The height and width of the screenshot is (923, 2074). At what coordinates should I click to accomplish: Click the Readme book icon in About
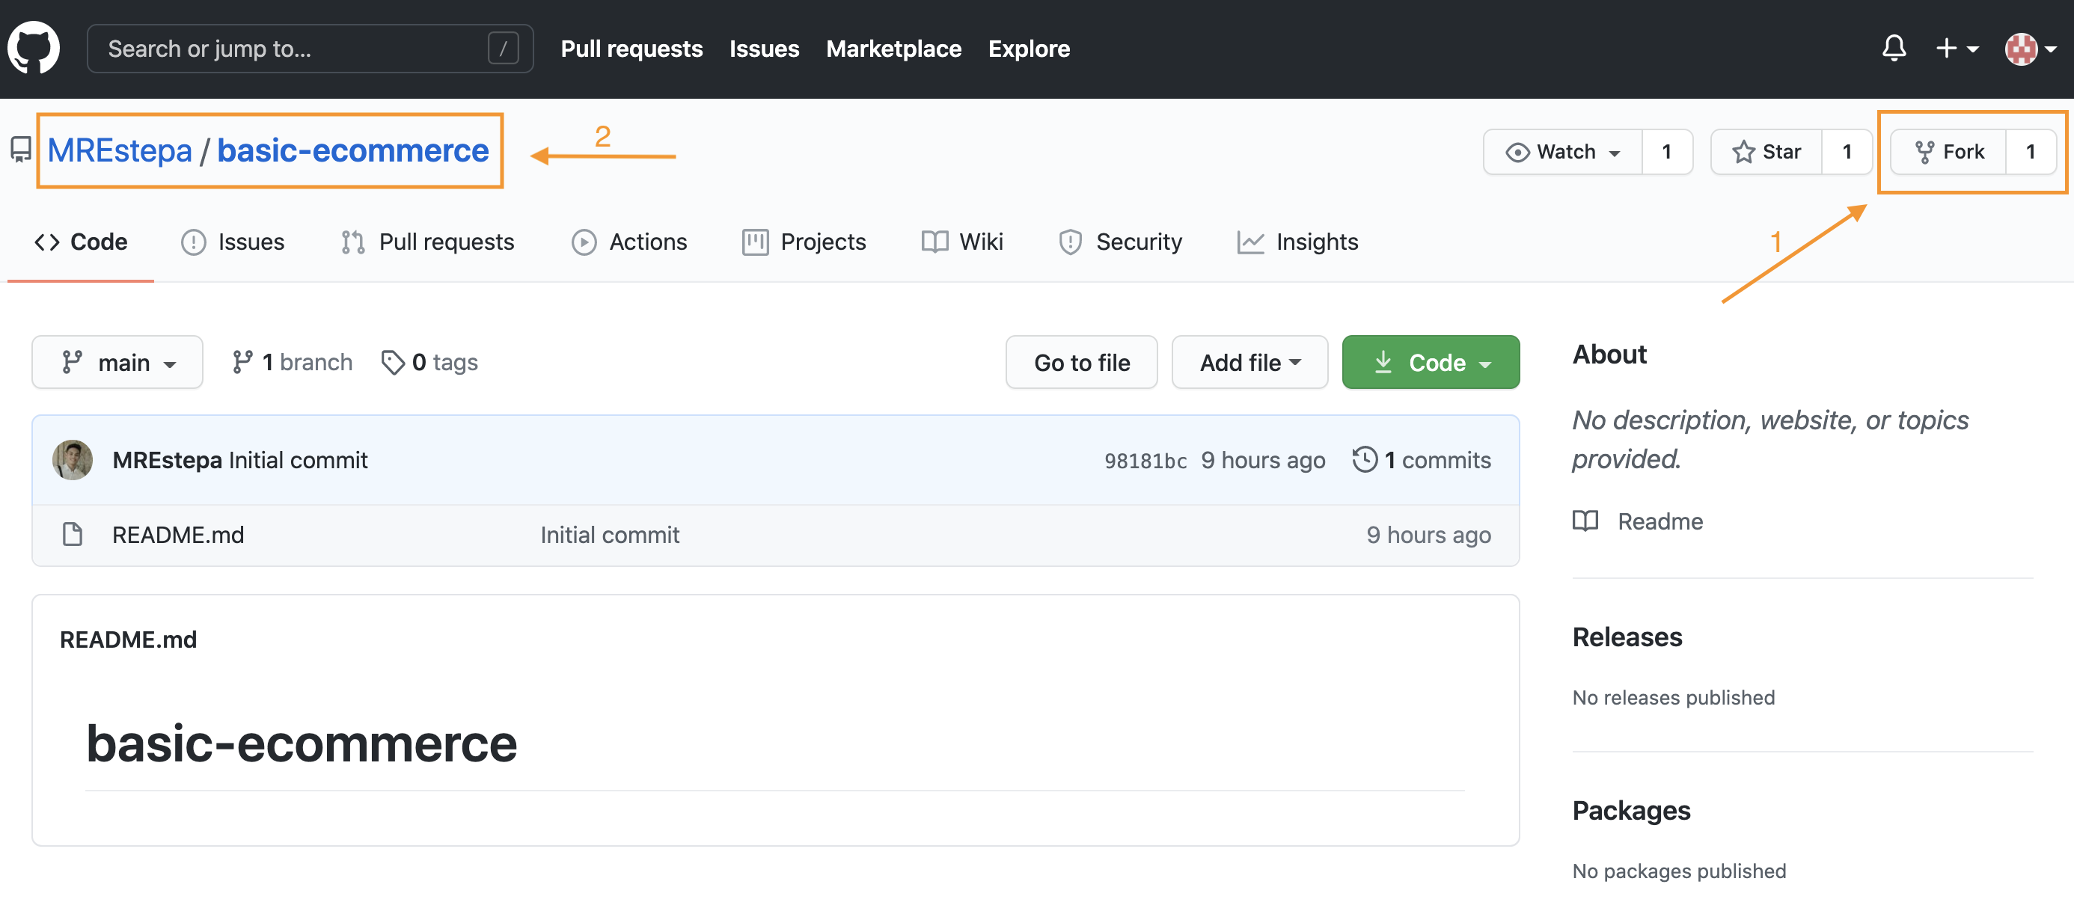1585,521
